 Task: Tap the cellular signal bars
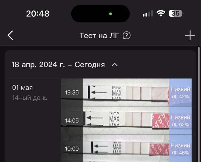148,13
